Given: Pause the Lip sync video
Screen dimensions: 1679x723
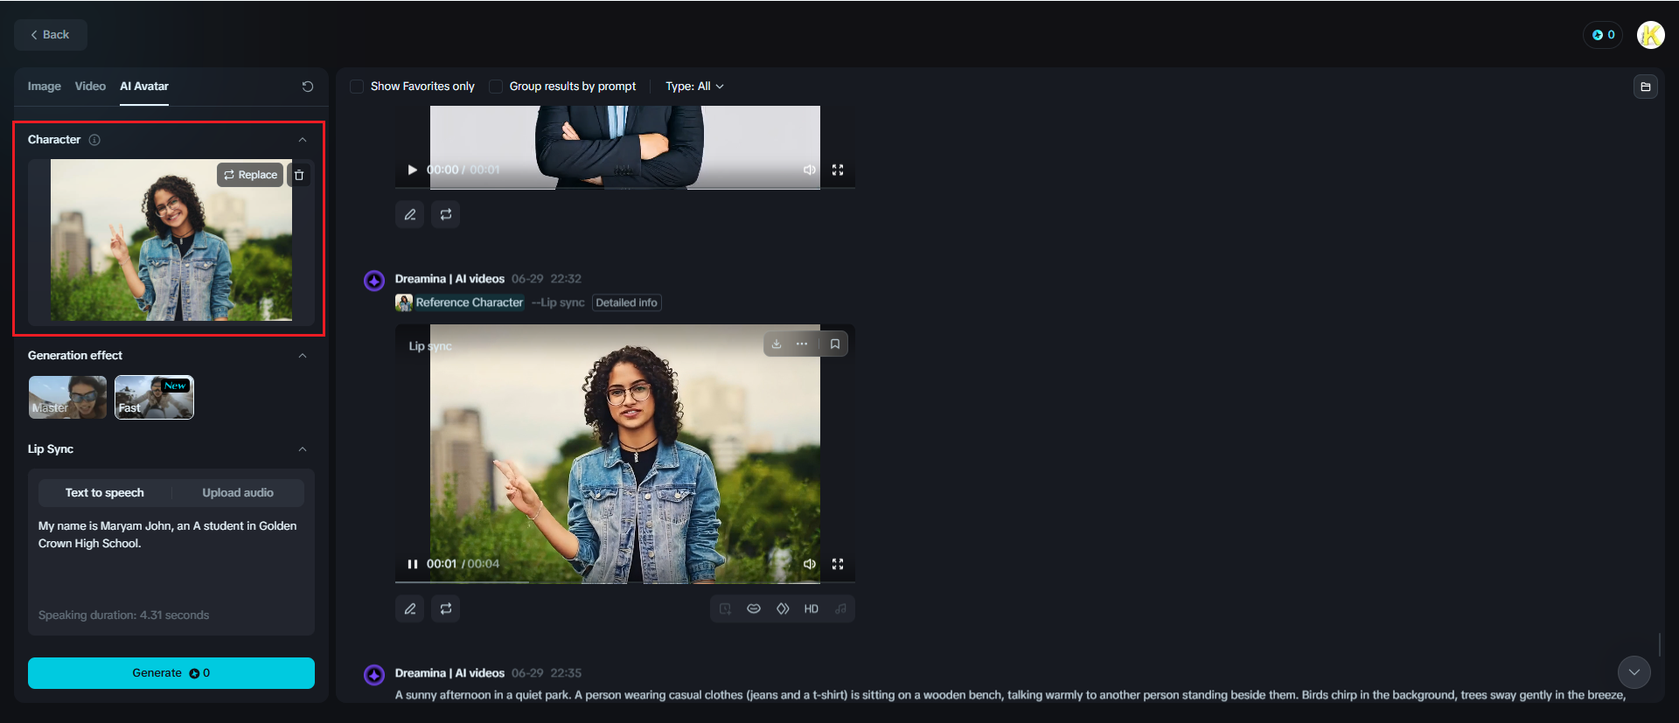Looking at the screenshot, I should 413,564.
